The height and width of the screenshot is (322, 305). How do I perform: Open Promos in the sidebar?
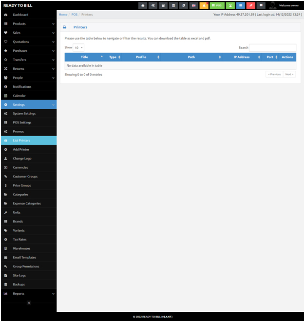pos(29,132)
